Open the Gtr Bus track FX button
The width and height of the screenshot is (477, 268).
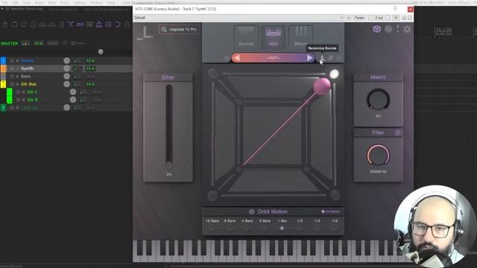coord(90,84)
